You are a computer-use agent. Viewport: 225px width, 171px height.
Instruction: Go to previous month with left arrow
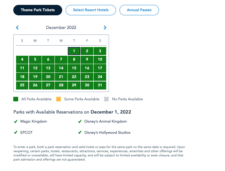17,28
